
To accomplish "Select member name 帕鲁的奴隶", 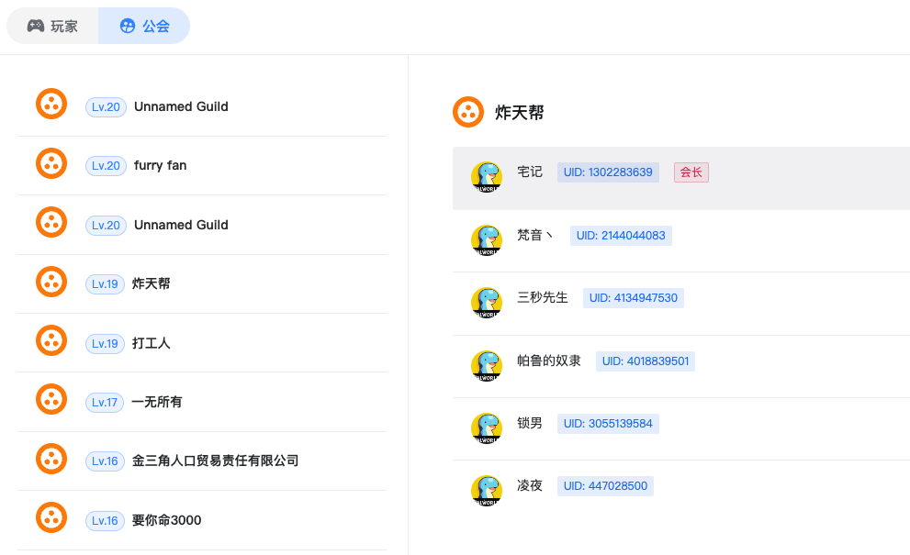I will pos(549,361).
